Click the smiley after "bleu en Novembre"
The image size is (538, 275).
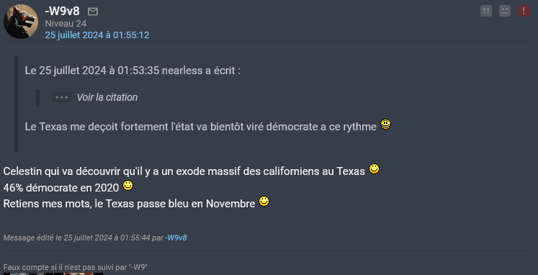(264, 202)
